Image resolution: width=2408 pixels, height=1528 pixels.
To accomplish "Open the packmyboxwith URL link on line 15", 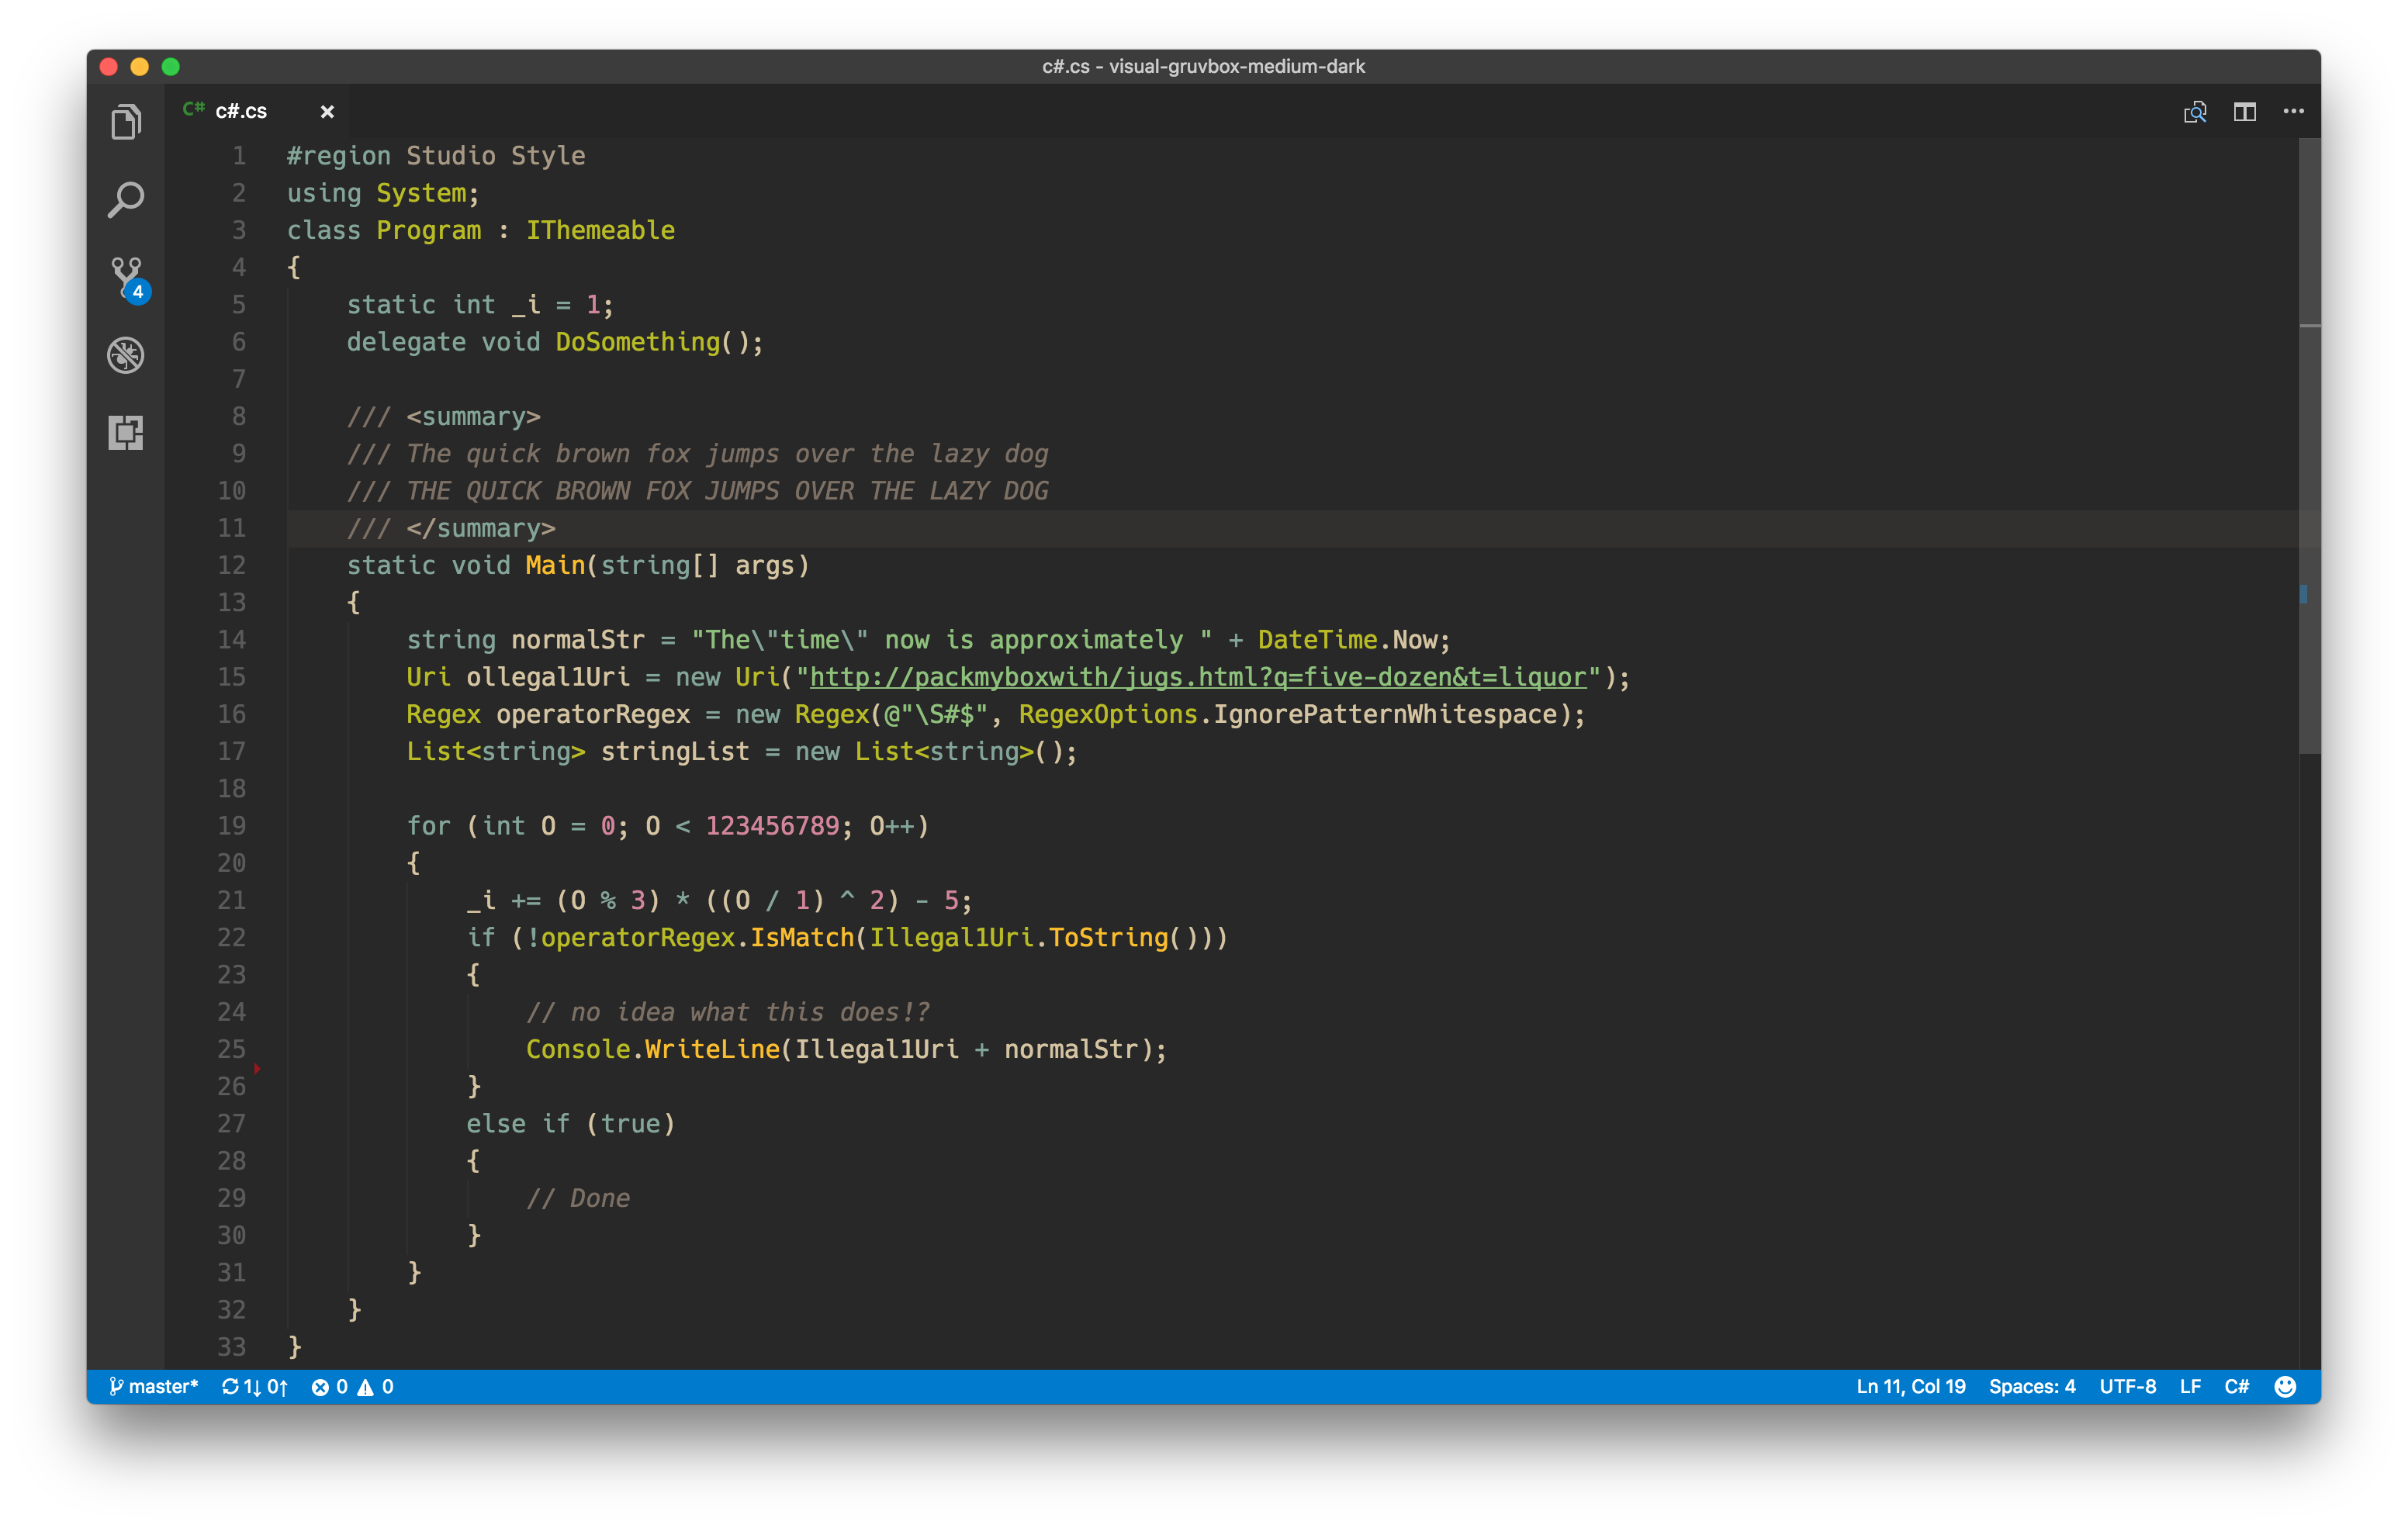I will (1198, 677).
